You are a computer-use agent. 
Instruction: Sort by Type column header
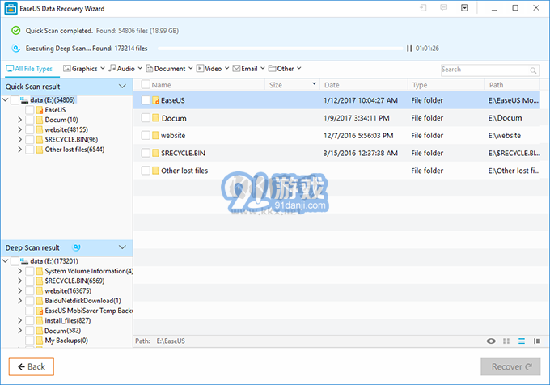(x=420, y=85)
